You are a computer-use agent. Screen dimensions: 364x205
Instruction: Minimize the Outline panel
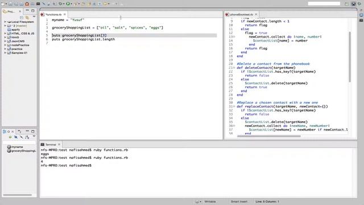pyautogui.click(x=27, y=132)
